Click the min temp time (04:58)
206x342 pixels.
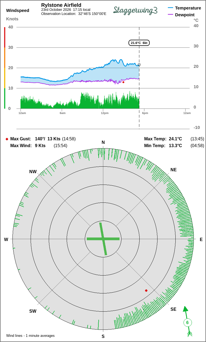[x=197, y=145]
